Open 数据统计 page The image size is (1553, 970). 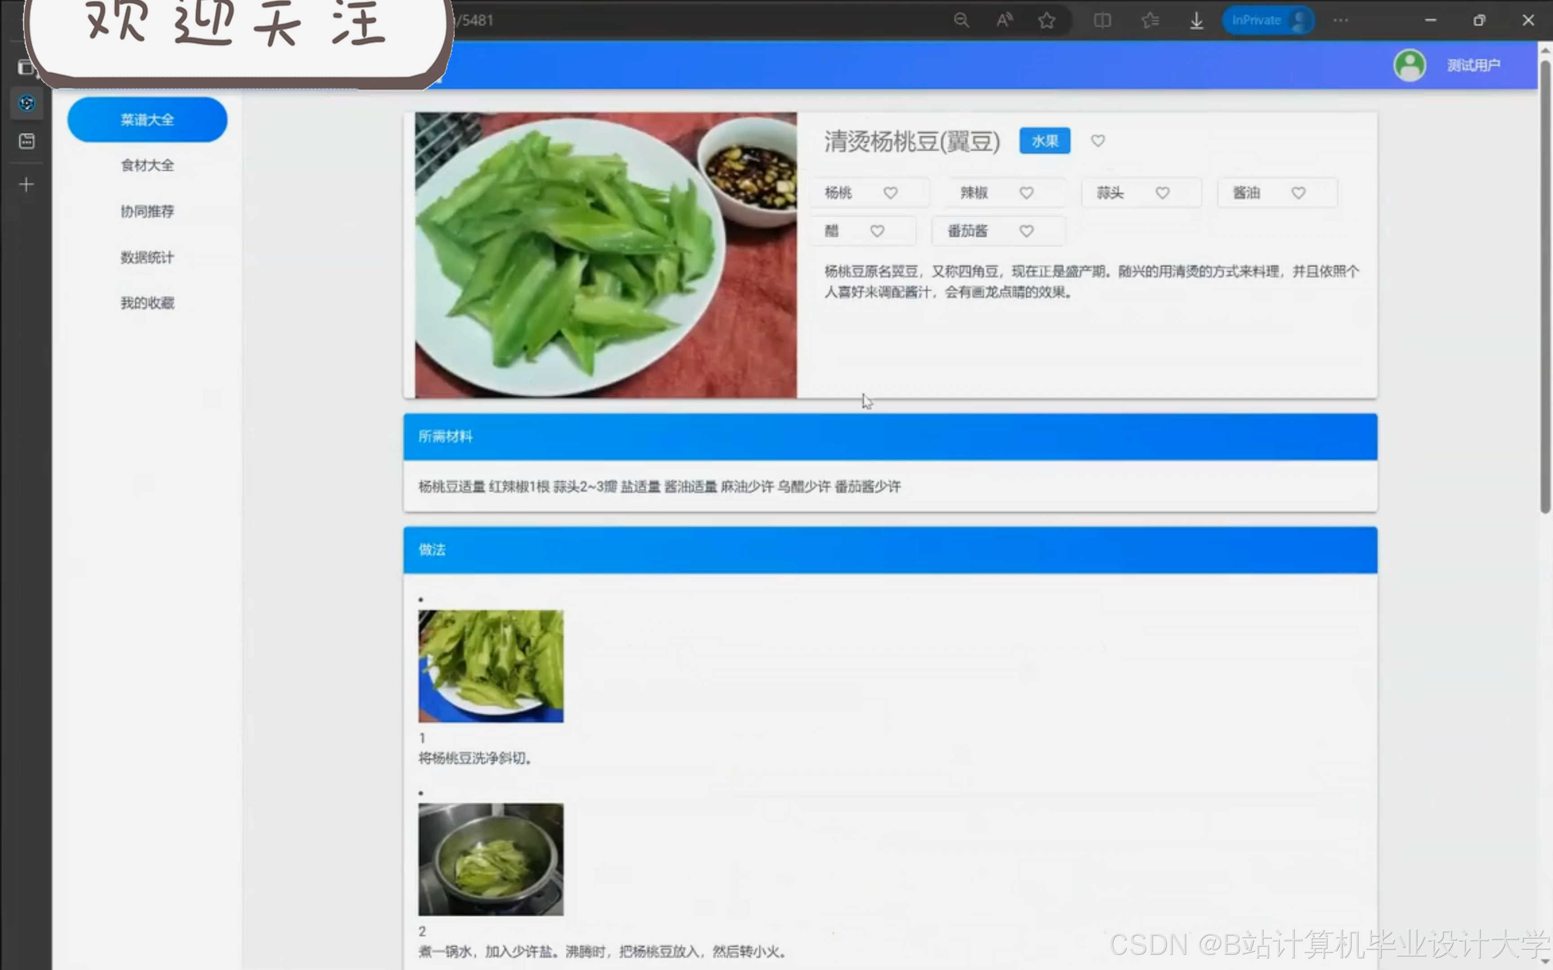pos(147,257)
